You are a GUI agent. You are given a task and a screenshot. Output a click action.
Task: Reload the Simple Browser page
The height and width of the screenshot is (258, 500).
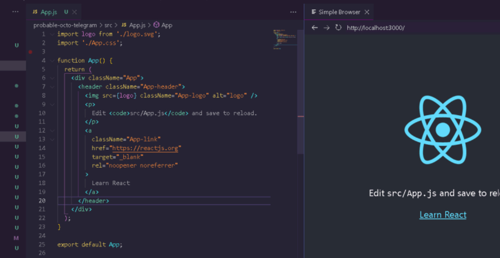pos(338,28)
